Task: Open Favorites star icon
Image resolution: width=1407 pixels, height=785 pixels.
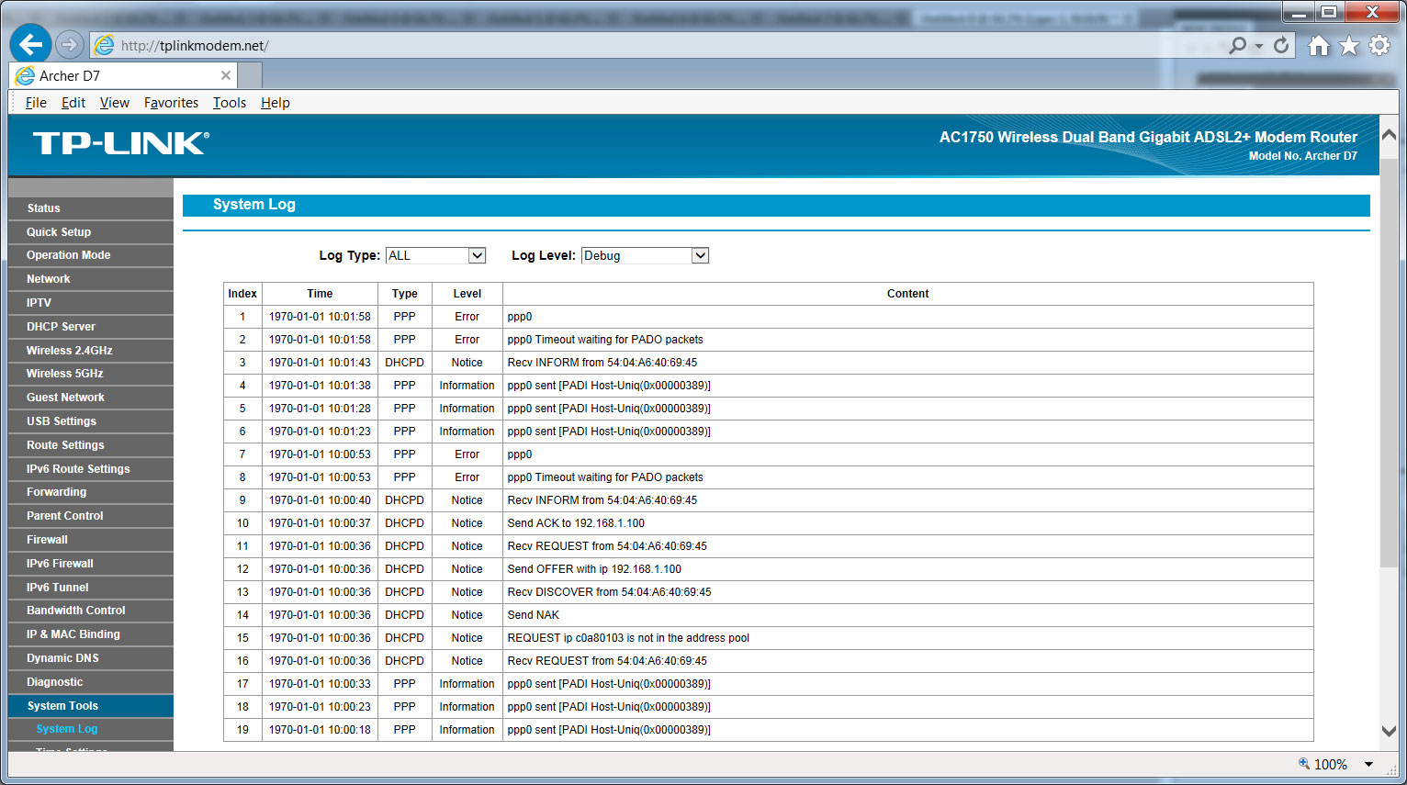Action: [x=1348, y=45]
